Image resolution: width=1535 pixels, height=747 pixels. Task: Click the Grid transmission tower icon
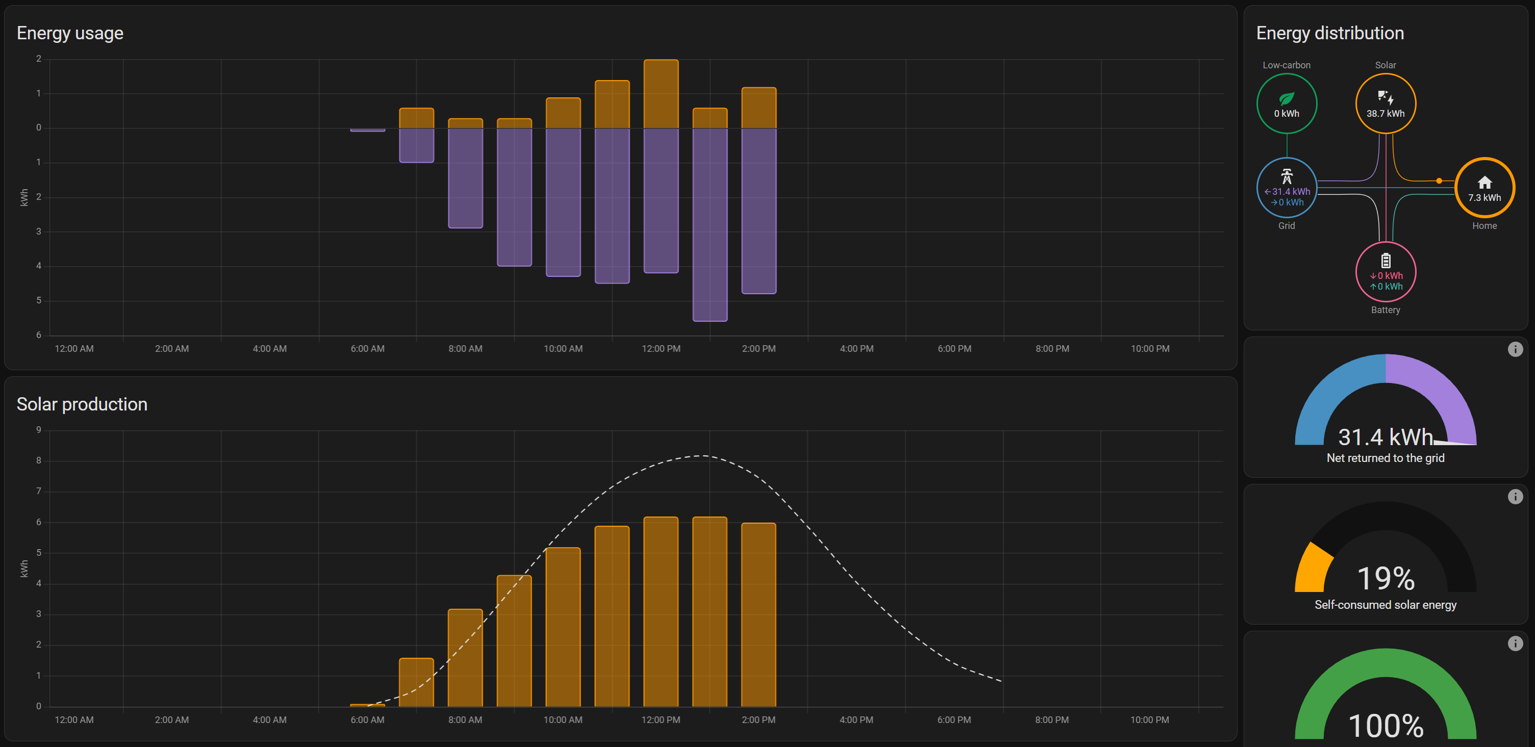click(x=1287, y=176)
